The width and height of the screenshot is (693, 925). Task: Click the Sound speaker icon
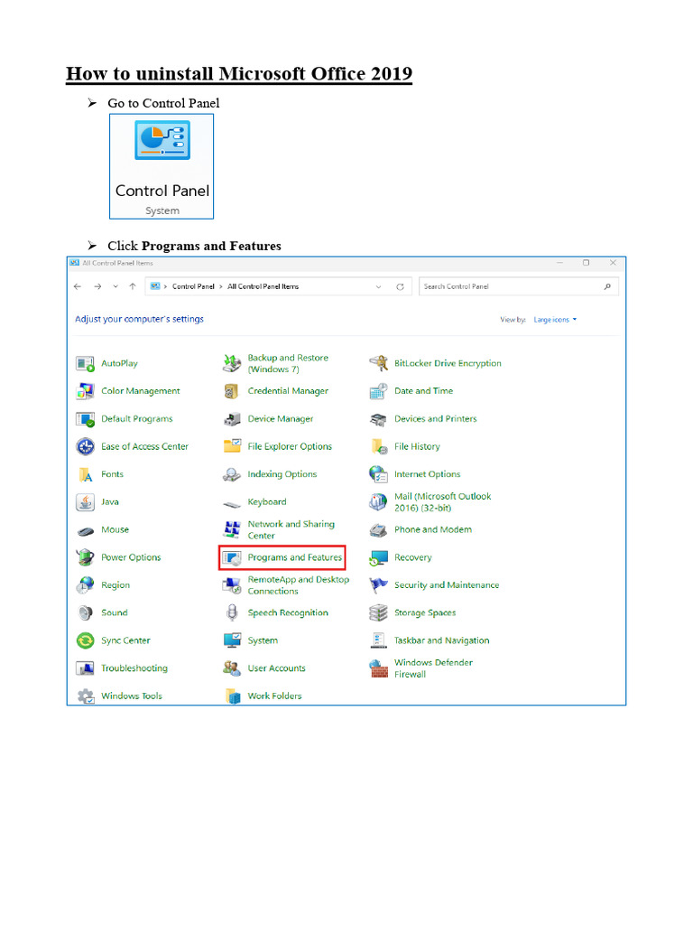[x=86, y=613]
